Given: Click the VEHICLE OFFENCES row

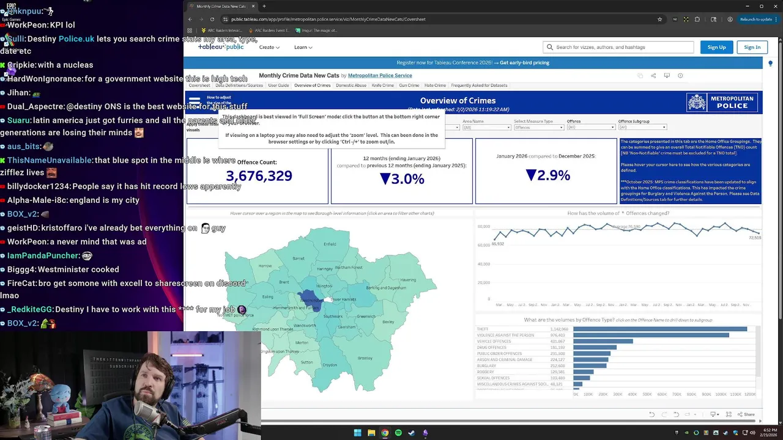Looking at the screenshot, I should [x=617, y=341].
